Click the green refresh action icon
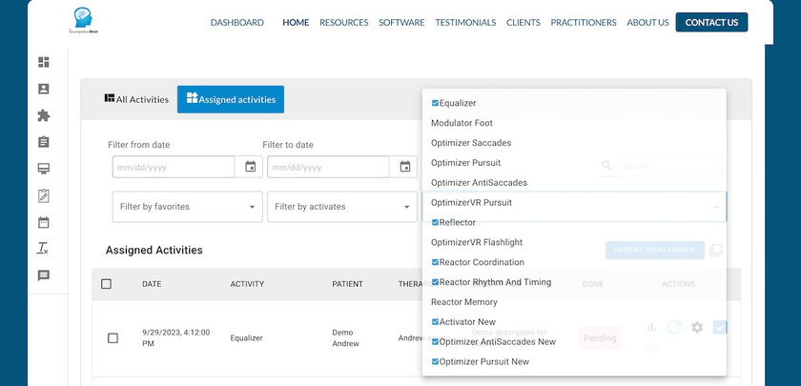Image resolution: width=801 pixels, height=386 pixels. (x=674, y=327)
